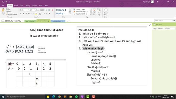Open the Tejas Singh account profile
Viewport: 176px width, 99px height.
click(x=148, y=2)
